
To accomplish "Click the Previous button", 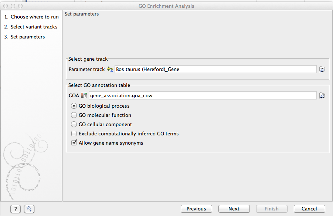I will (x=196, y=209).
